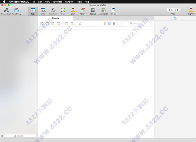Viewport: 196px width, 142px height.
Task: Open the View objects list
Action: coord(43,11)
